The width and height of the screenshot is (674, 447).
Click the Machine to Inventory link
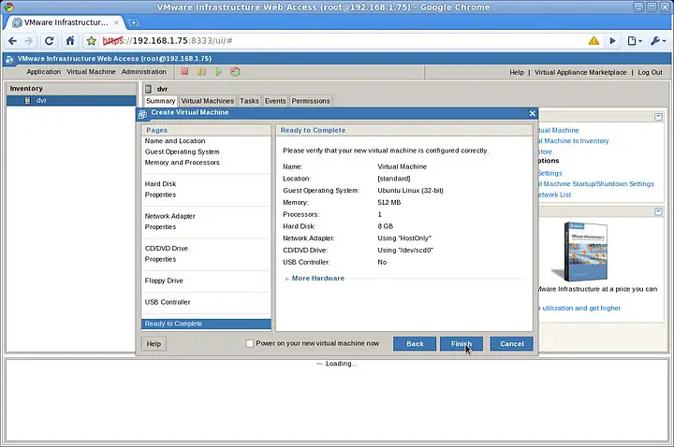point(574,141)
